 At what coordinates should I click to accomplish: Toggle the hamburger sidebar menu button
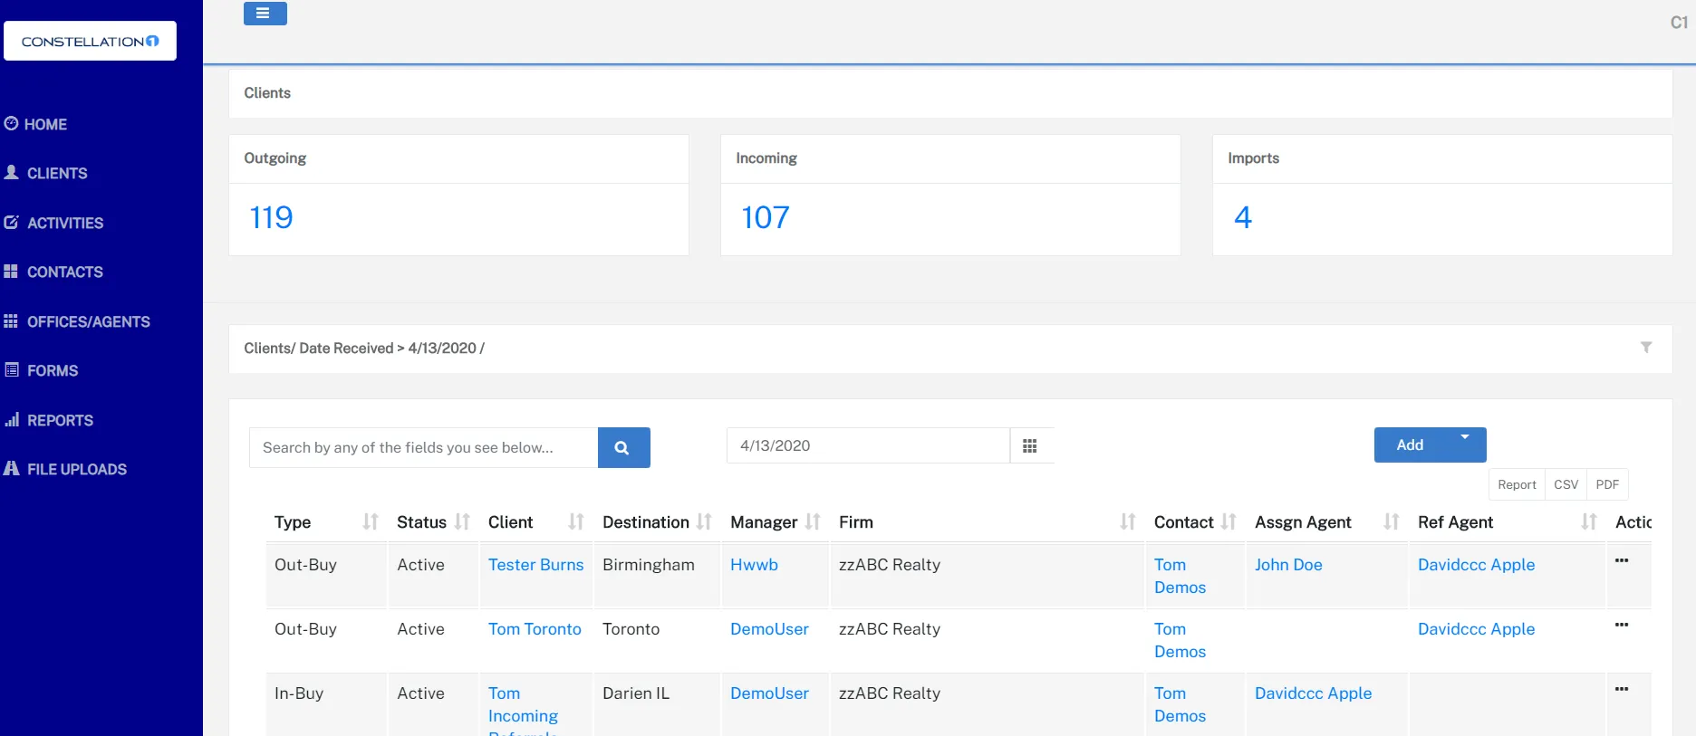[x=265, y=13]
